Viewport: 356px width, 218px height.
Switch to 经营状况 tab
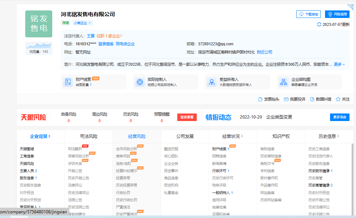pyautogui.click(x=233, y=136)
